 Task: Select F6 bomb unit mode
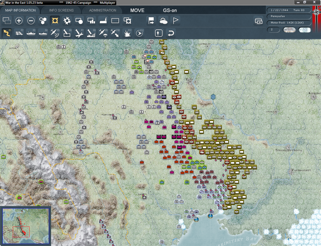[x=67, y=33]
